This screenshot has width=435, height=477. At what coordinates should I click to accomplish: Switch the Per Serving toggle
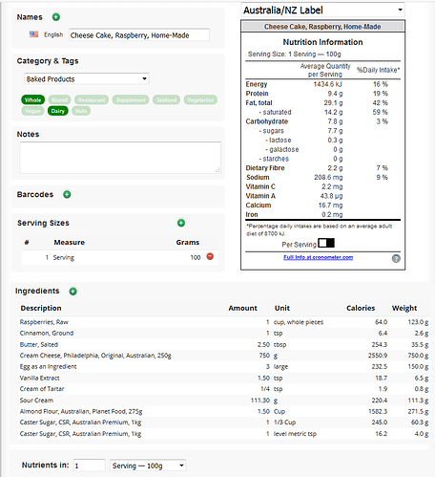tap(326, 243)
